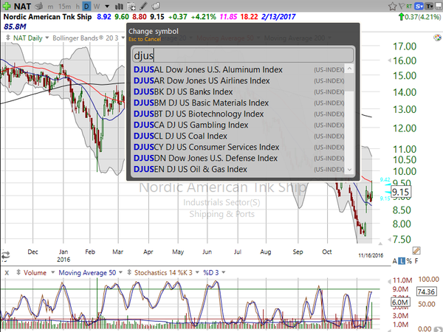443x332 pixels.
Task: Click the star favorite icon
Action: click(x=393, y=6)
